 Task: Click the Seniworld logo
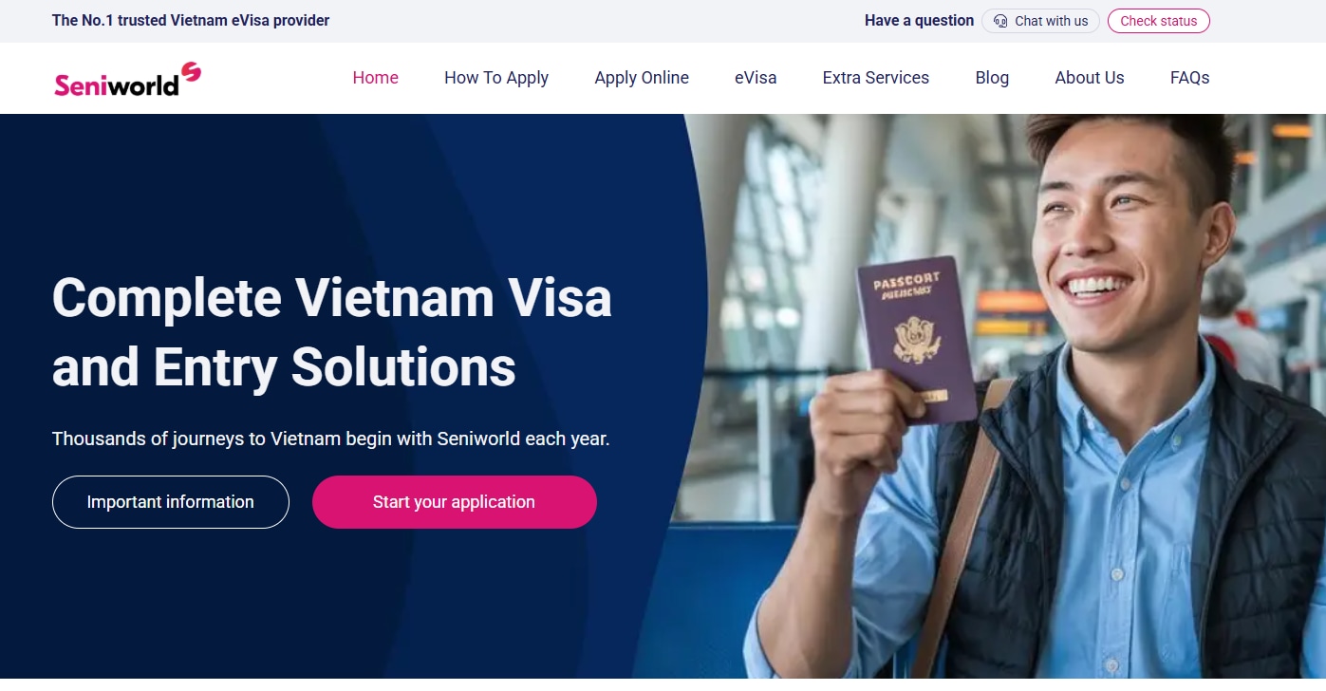tap(127, 80)
